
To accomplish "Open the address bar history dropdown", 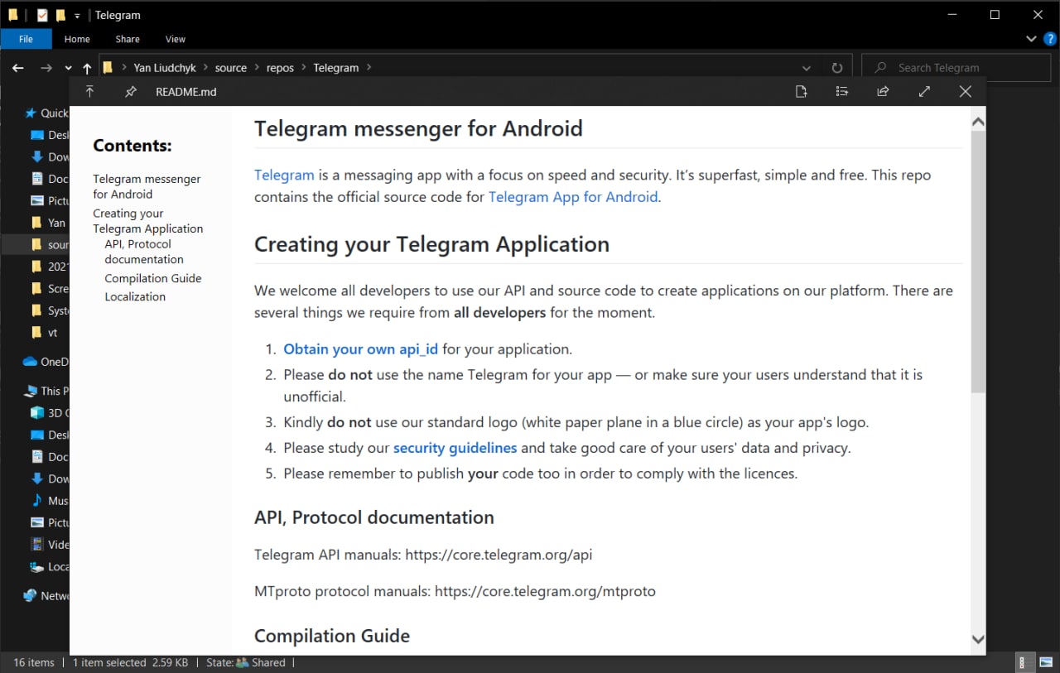I will coord(807,68).
